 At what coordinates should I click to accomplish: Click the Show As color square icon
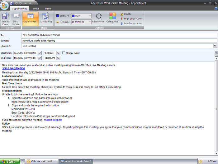click(58, 16)
